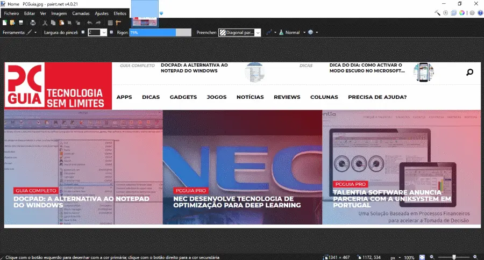Screen dimensions: 484x260
Task: Open the Imagem menu
Action: pos(59,13)
